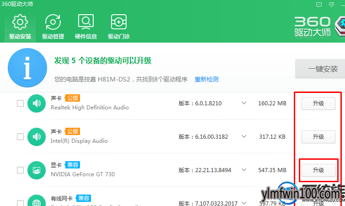Select text Intel(R) Display Audio
The image size is (345, 206).
[x=79, y=141]
